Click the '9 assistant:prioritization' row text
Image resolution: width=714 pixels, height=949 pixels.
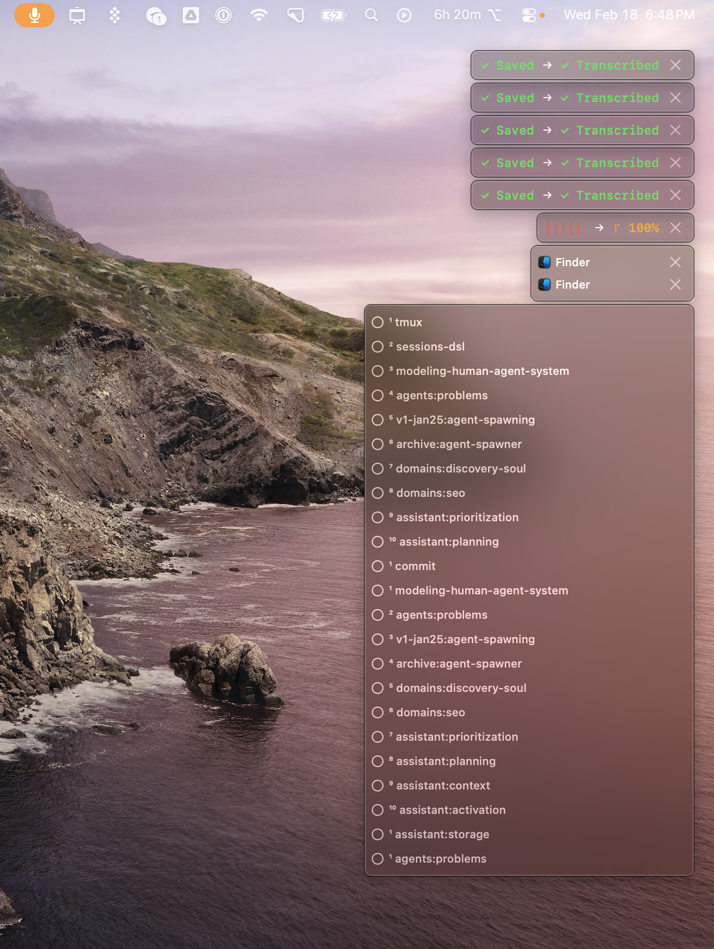pyautogui.click(x=454, y=517)
